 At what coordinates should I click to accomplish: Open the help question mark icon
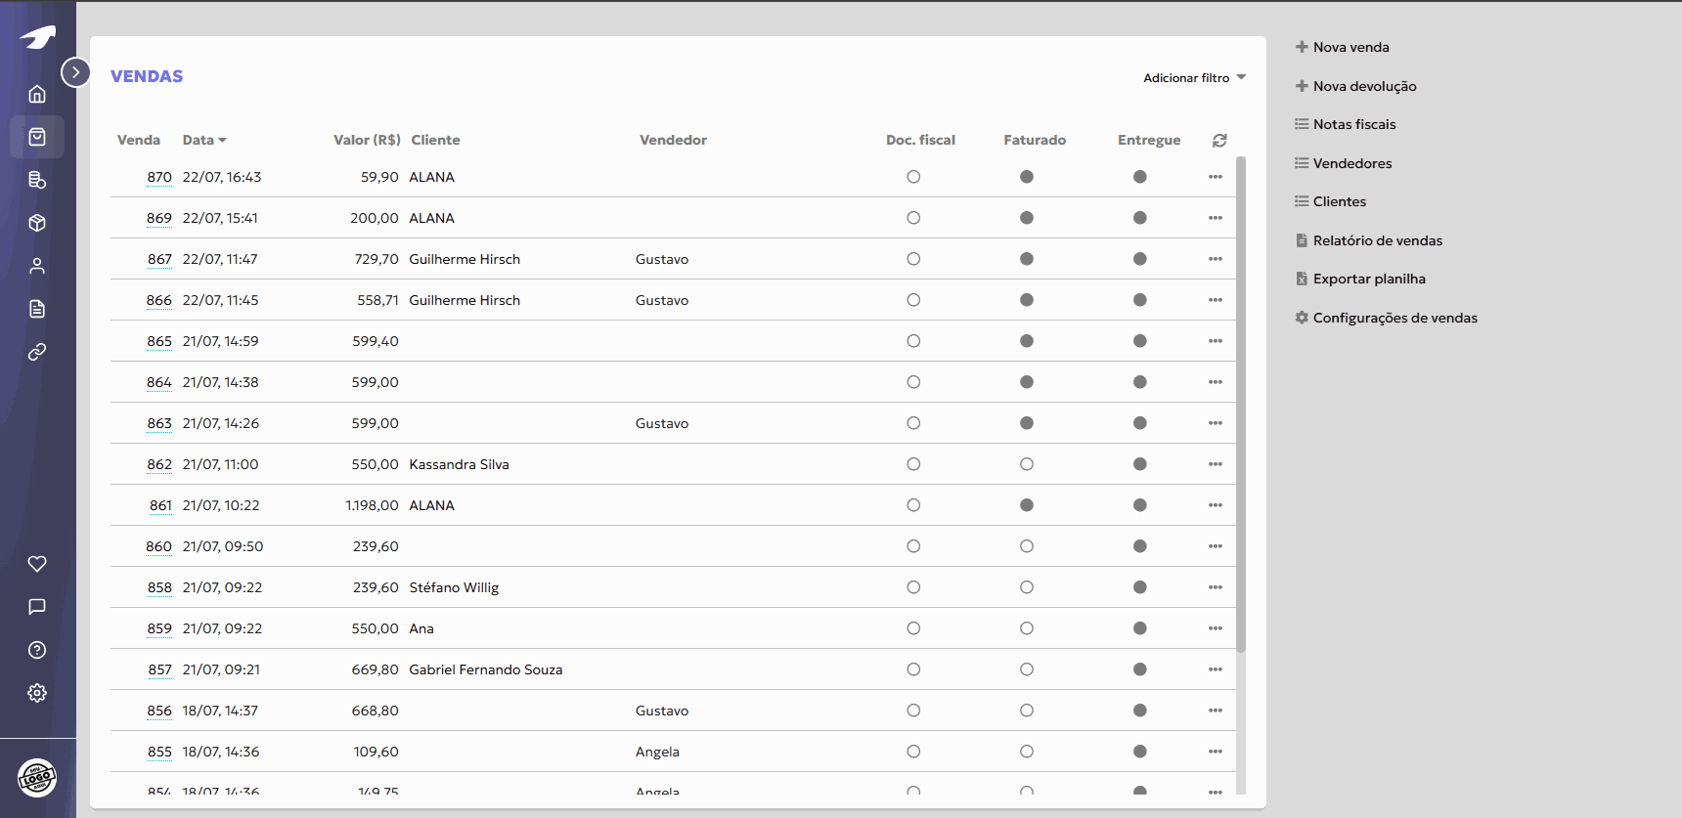37,650
